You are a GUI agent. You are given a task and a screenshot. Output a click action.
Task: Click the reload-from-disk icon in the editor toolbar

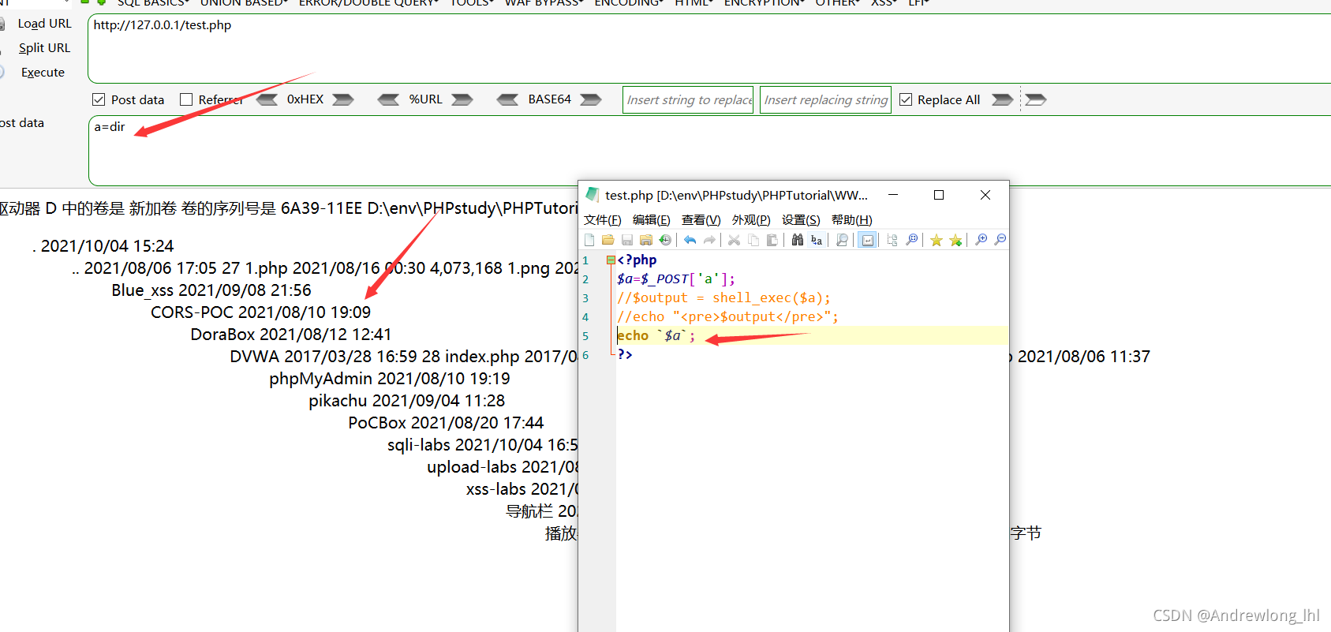click(x=665, y=240)
